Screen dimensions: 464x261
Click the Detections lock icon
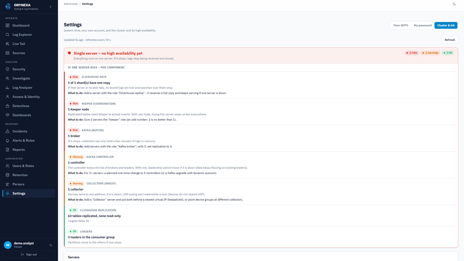pos(8,106)
